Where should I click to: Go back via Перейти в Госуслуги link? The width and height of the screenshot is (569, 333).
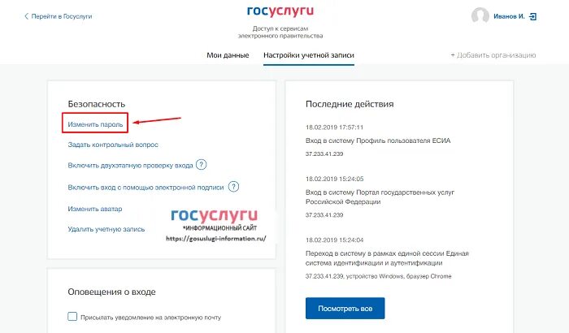point(61,16)
